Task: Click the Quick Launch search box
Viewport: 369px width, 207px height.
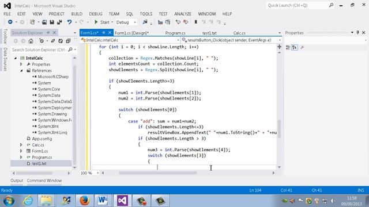Action: (300, 5)
